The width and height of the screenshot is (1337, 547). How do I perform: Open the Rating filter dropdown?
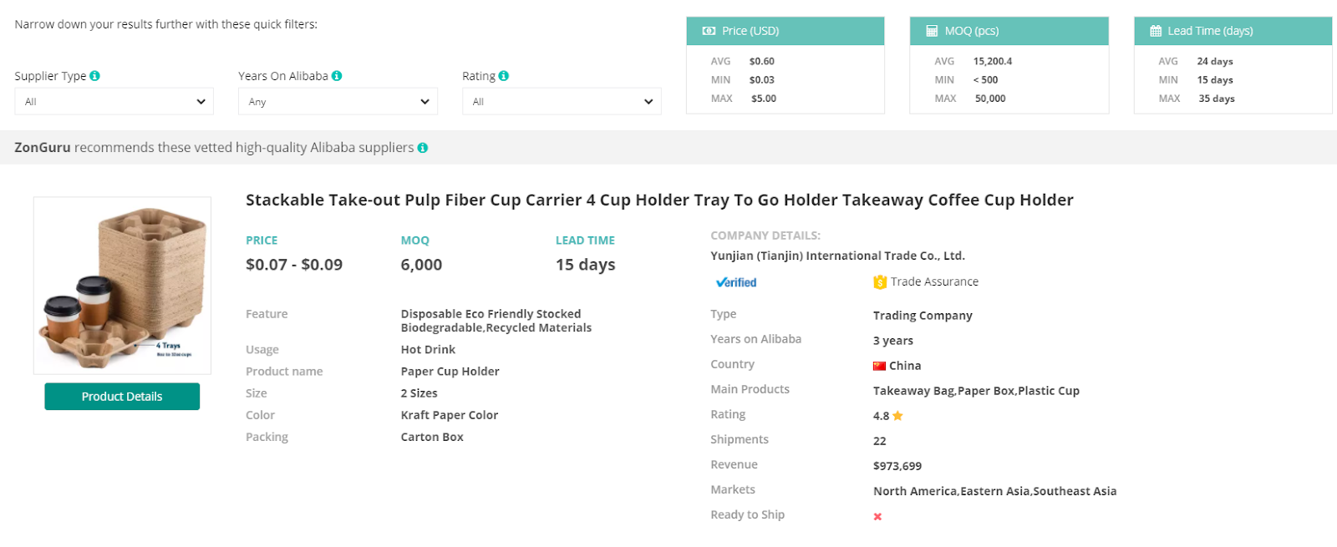(562, 101)
